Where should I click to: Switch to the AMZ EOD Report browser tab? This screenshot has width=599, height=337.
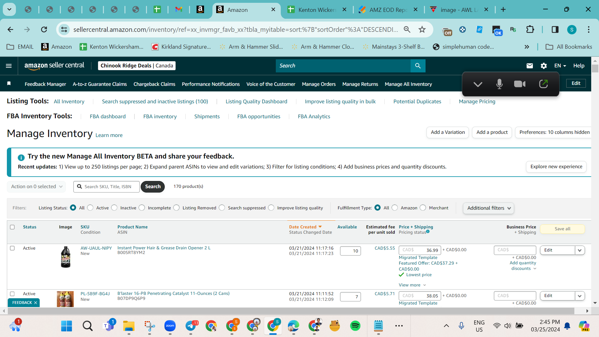[x=388, y=10]
